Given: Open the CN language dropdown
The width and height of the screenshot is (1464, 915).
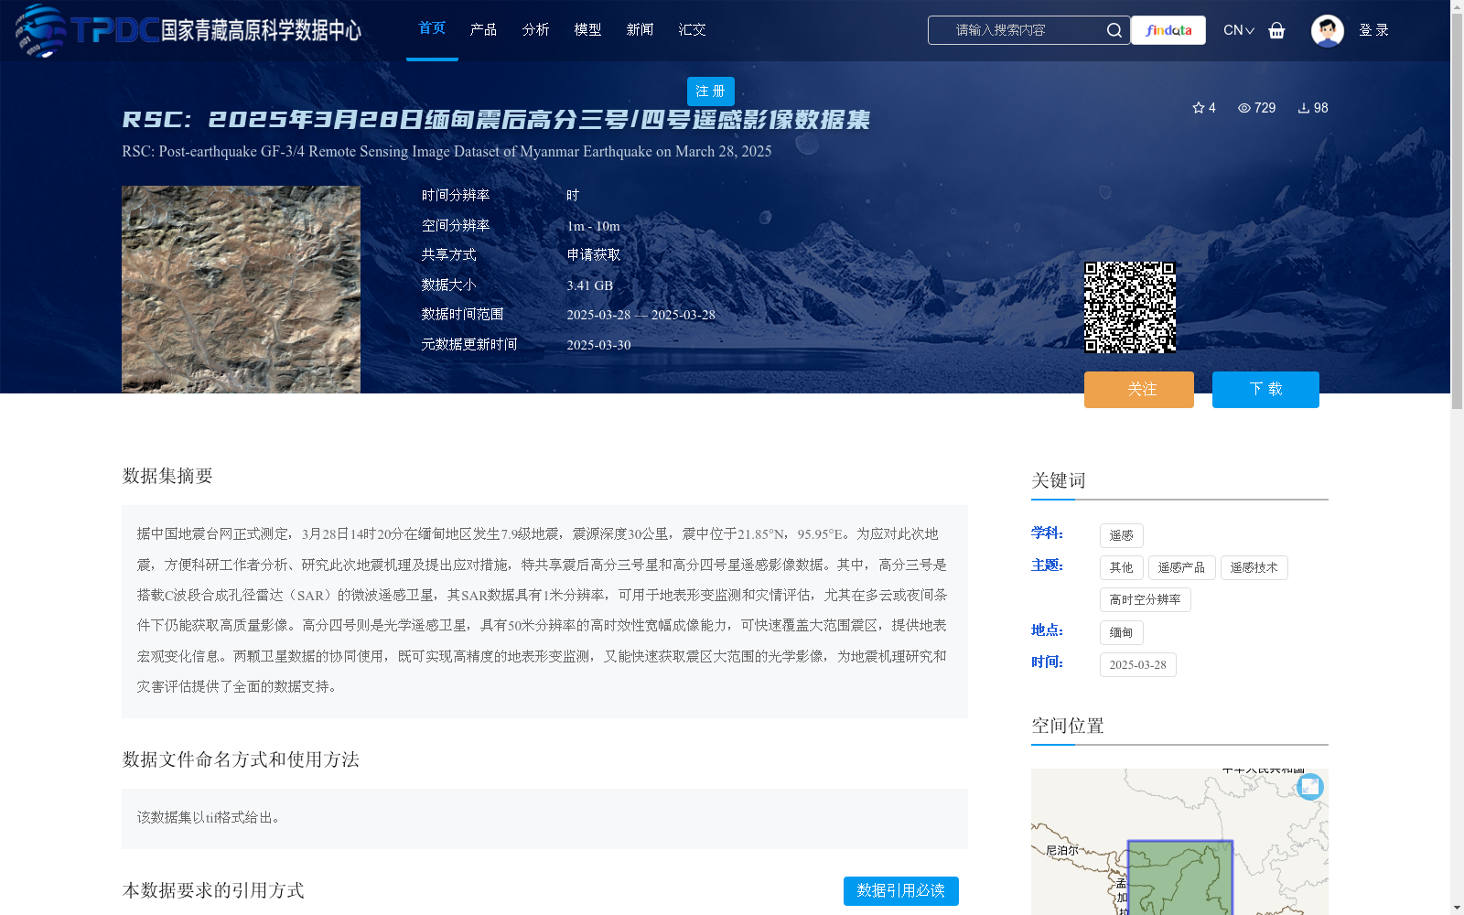Looking at the screenshot, I should pyautogui.click(x=1239, y=30).
